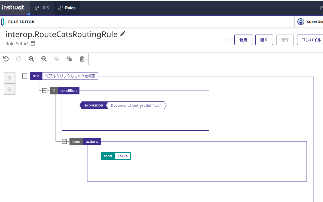323x202 pixels.
Task: Click the 新規 button
Action: click(243, 40)
